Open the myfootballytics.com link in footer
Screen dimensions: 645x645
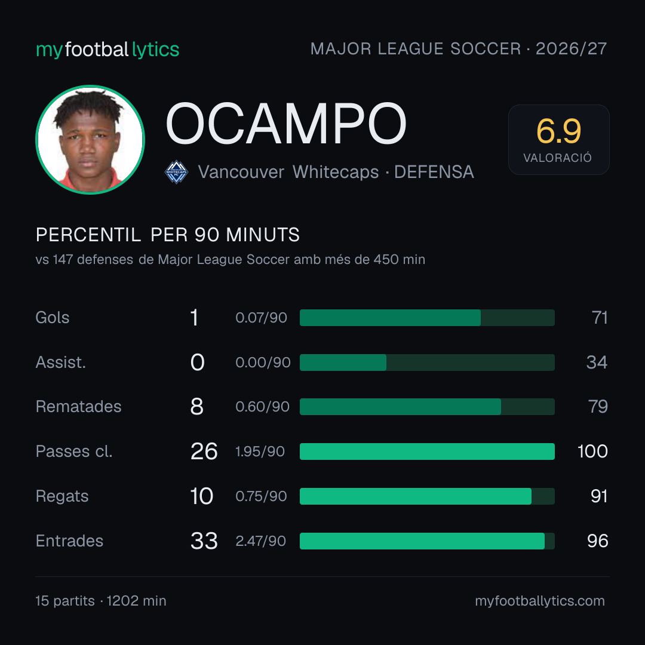click(540, 601)
